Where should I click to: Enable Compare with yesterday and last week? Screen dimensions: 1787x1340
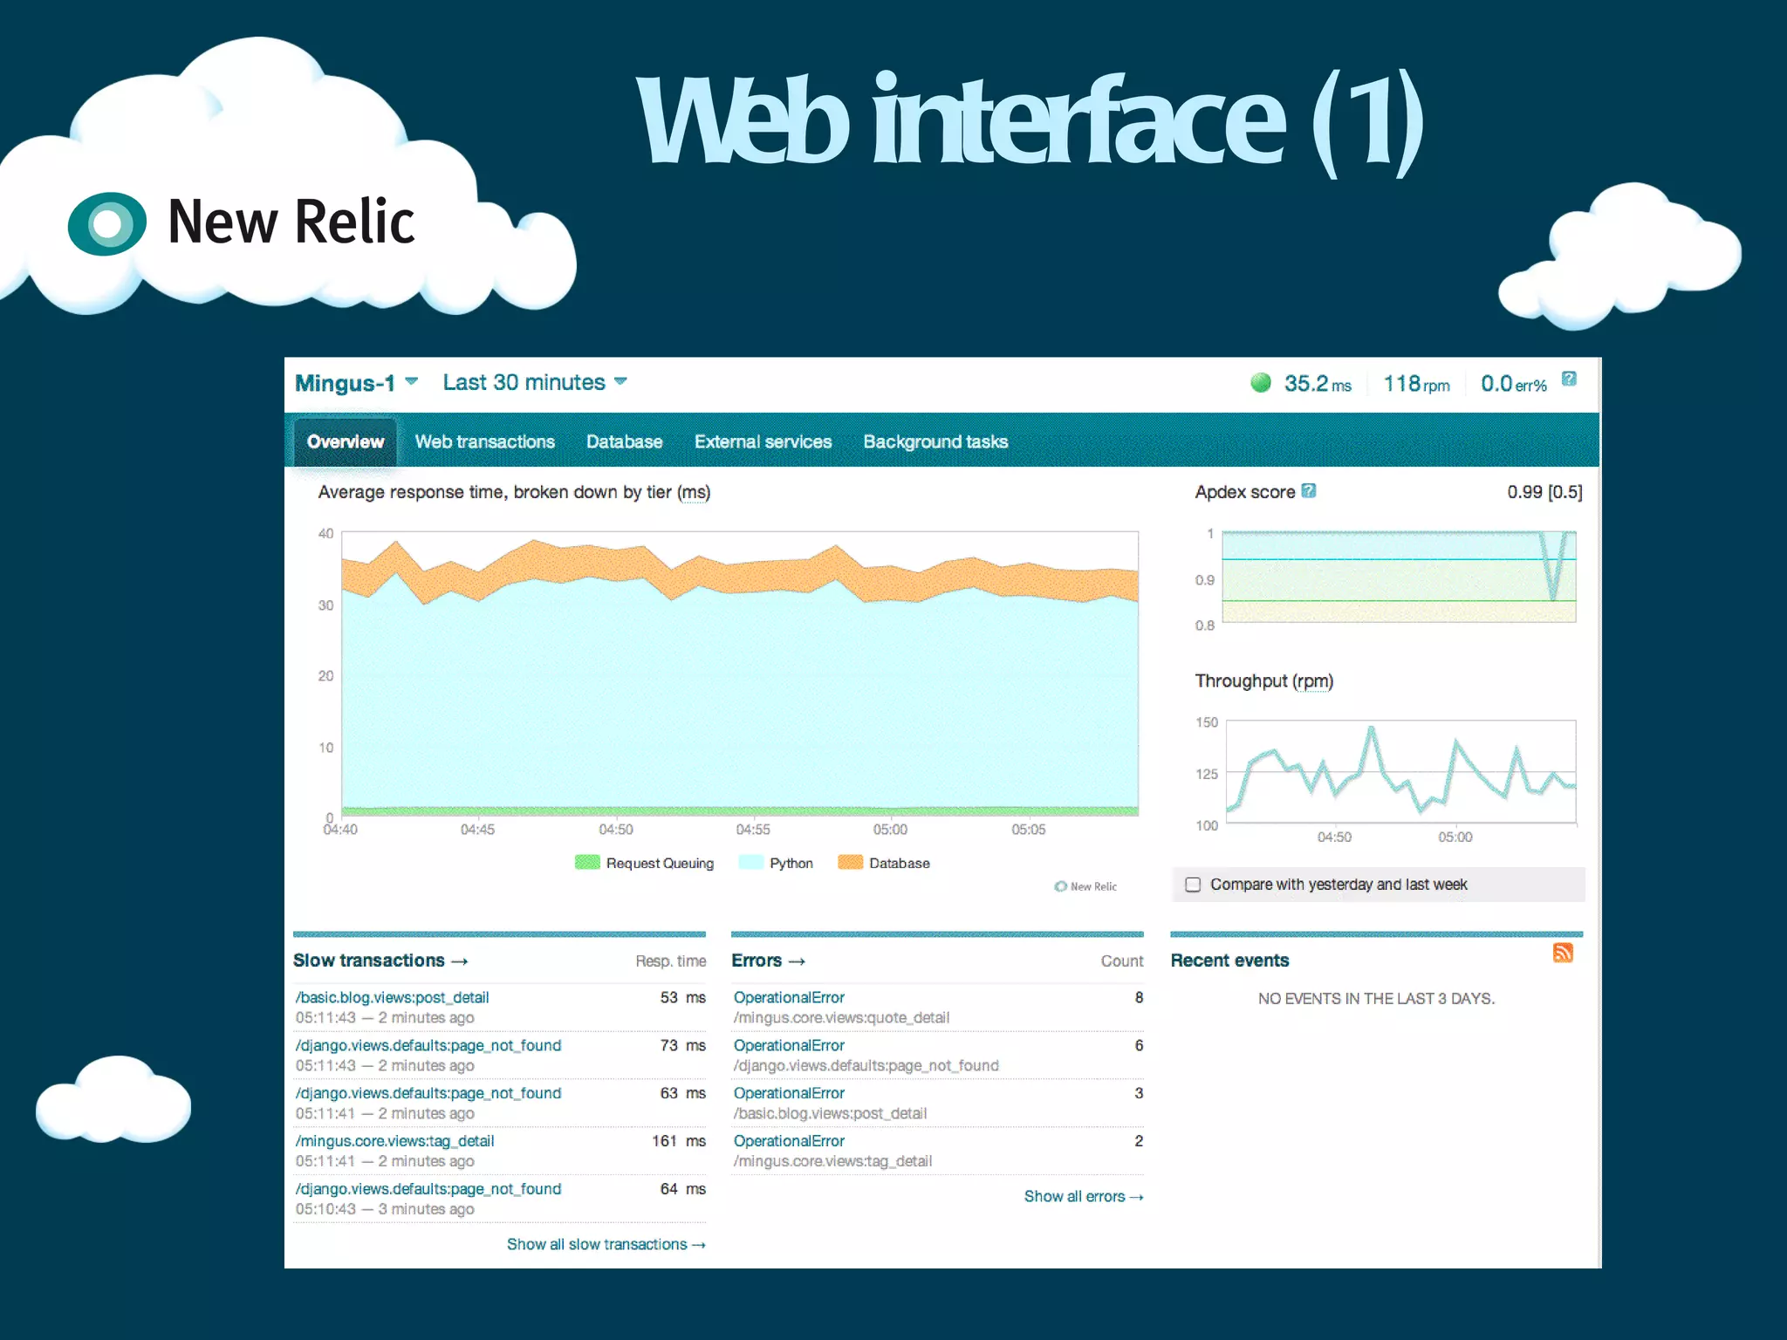[1193, 885]
